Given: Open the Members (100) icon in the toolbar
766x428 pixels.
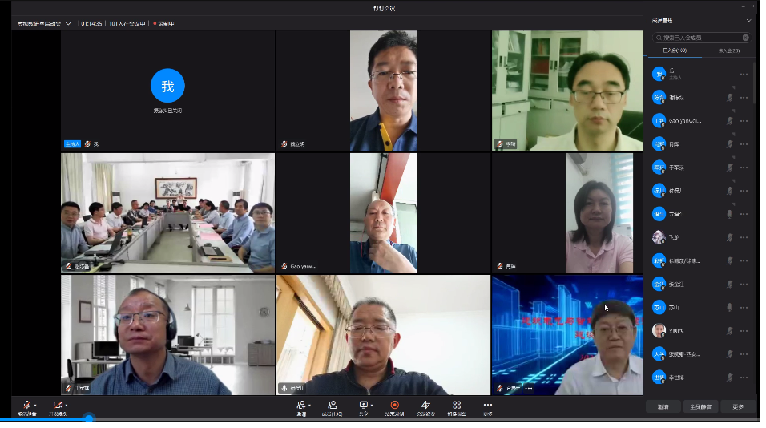Looking at the screenshot, I should [x=332, y=406].
